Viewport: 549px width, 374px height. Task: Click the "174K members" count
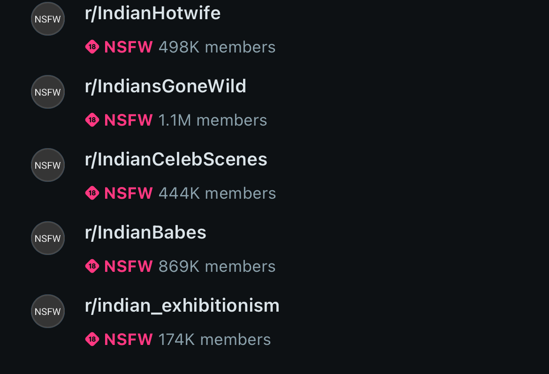(x=214, y=339)
